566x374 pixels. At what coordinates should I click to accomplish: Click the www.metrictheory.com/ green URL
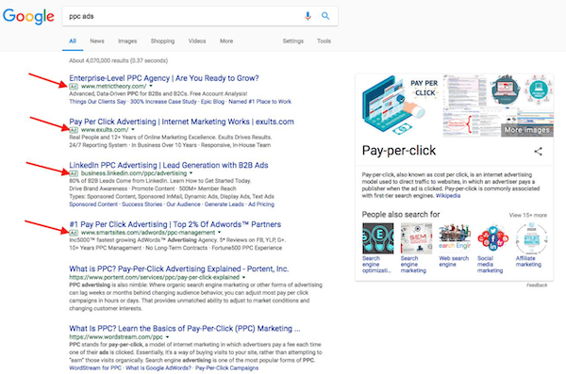click(114, 86)
